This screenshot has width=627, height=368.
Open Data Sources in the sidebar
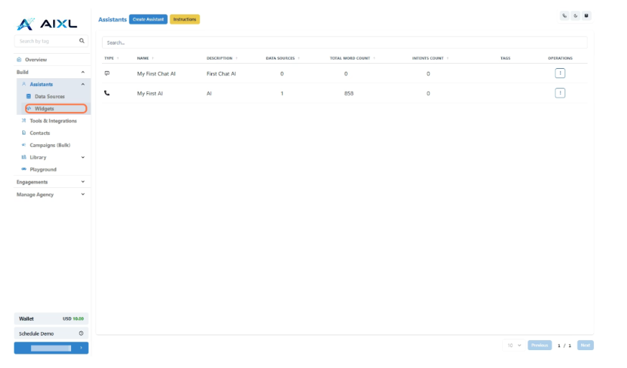tap(50, 97)
